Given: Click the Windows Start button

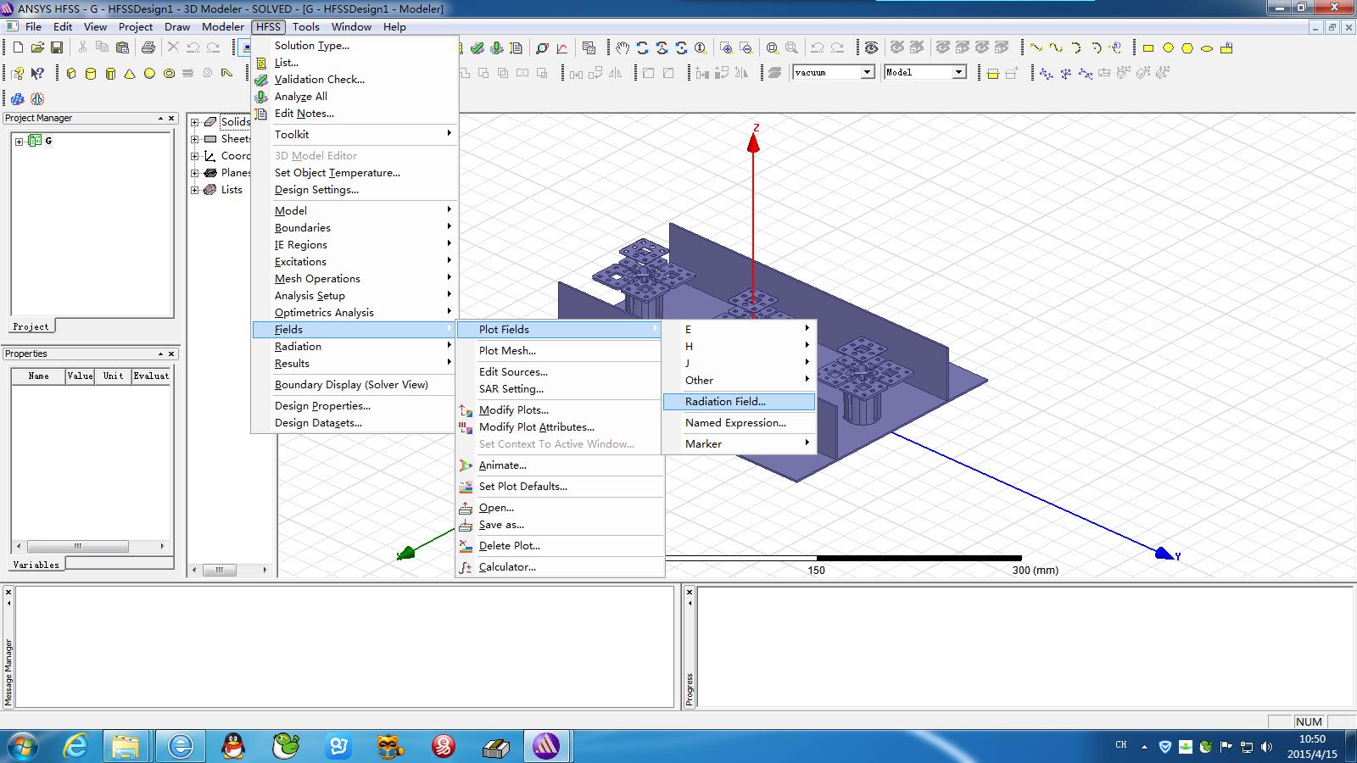Looking at the screenshot, I should click(x=22, y=746).
